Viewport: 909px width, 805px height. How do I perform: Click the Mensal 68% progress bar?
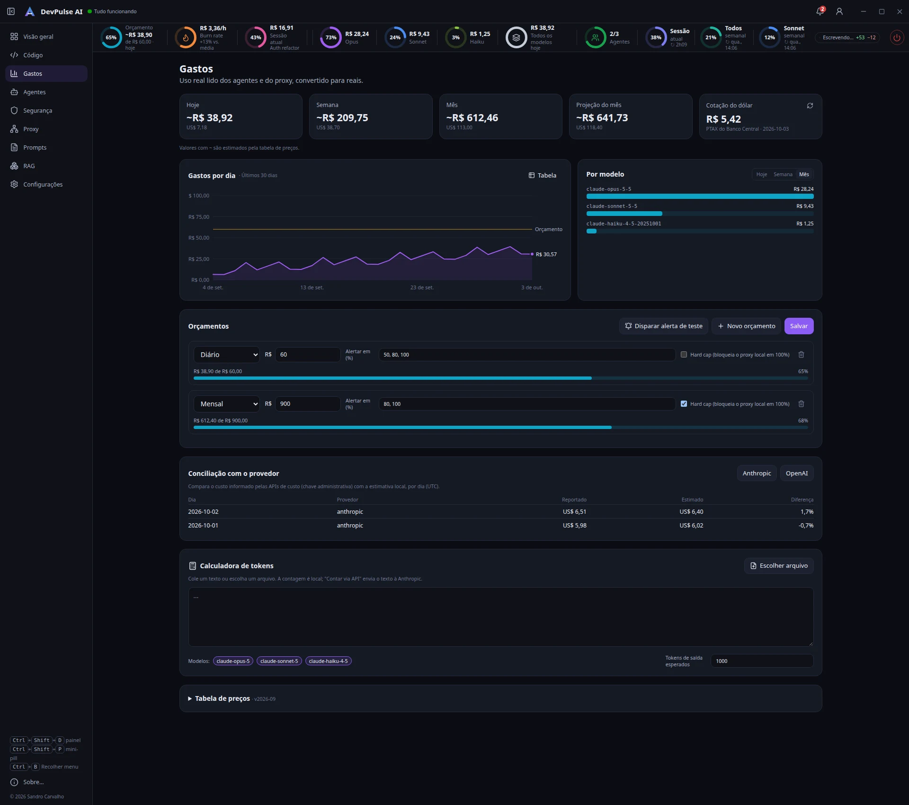[501, 428]
